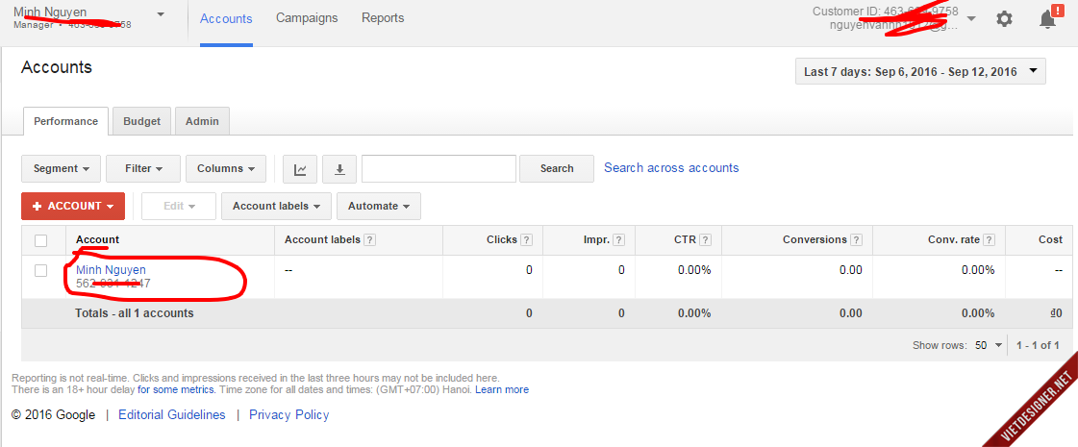Click the download report icon

pos(339,169)
